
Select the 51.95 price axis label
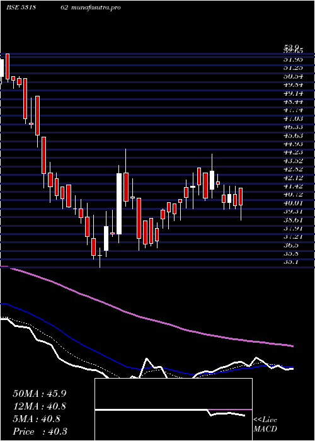(292, 59)
